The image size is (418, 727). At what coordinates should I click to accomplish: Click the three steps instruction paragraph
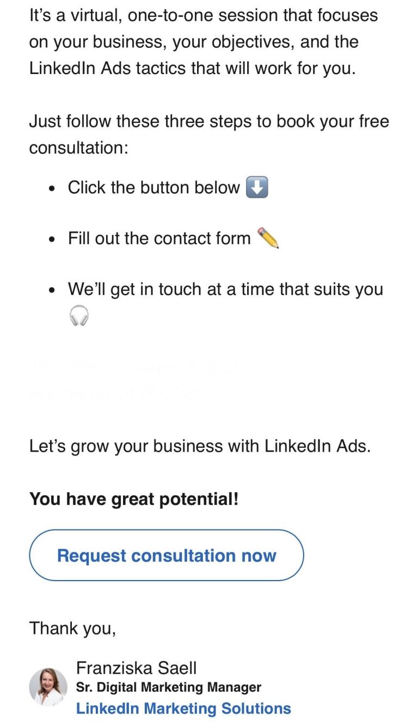coord(208,134)
